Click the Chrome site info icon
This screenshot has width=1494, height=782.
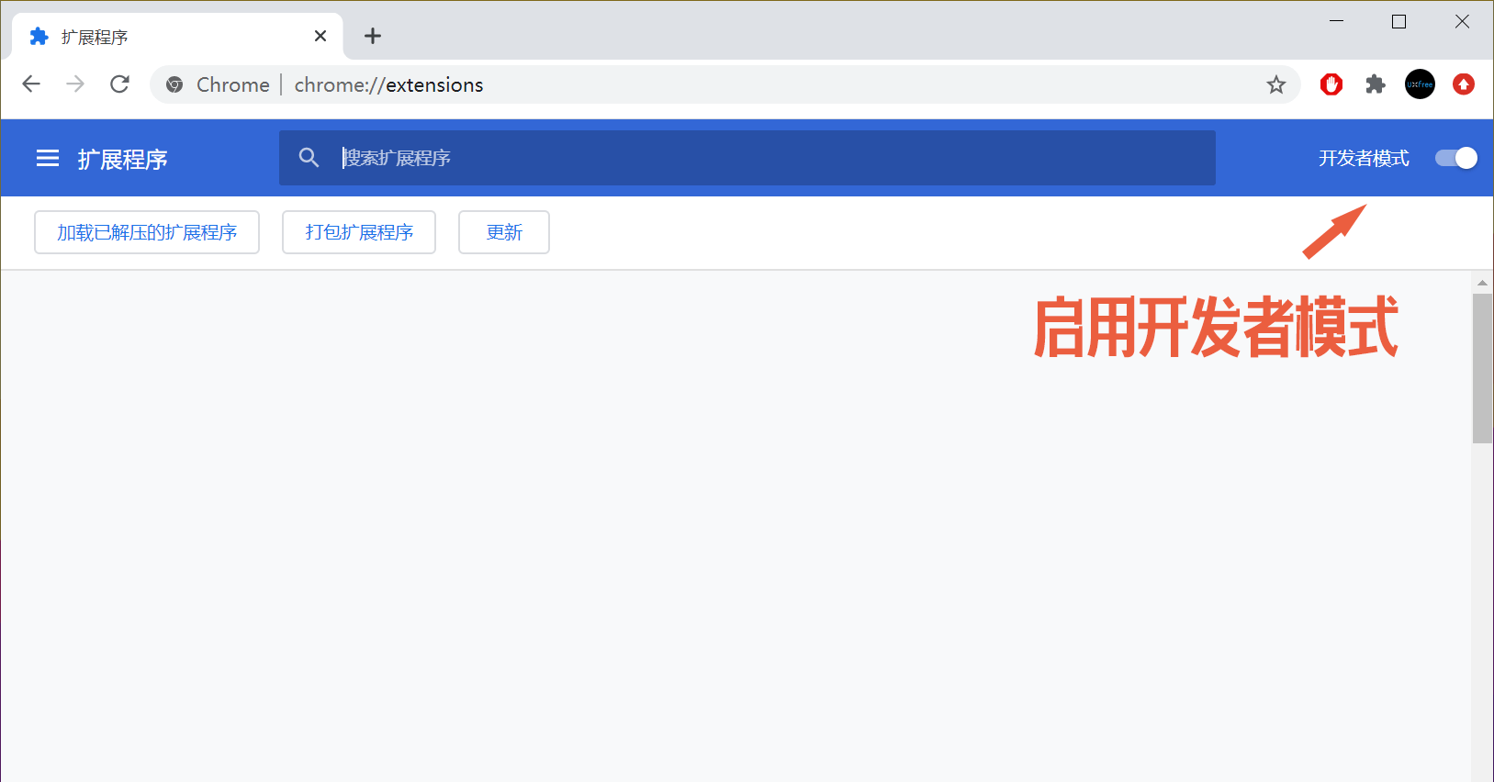point(174,85)
